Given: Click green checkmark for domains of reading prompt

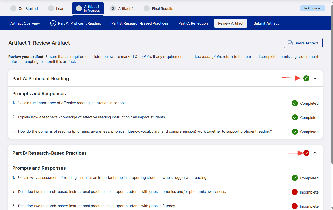Looking at the screenshot, I should click(x=295, y=132).
